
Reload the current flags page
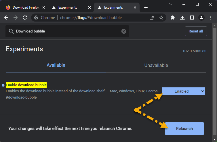[25, 18]
